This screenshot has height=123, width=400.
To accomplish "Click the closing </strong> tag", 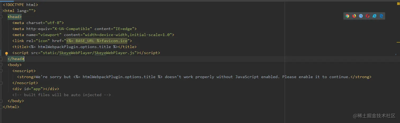I will [x=361, y=77].
